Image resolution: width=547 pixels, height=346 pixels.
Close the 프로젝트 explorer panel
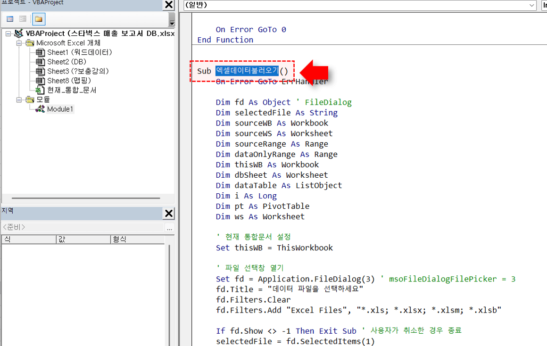click(168, 5)
